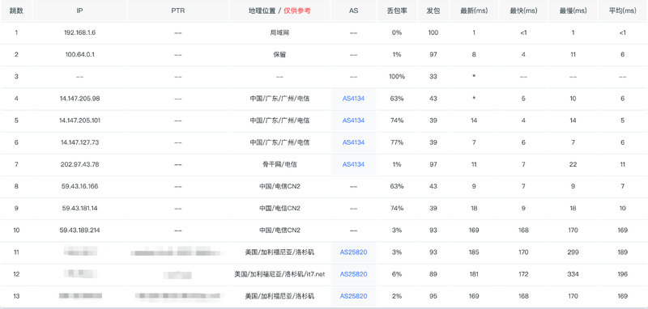648x309 pixels.
Task: Select IP cell 59.43.16.166
Action: [x=79, y=186]
